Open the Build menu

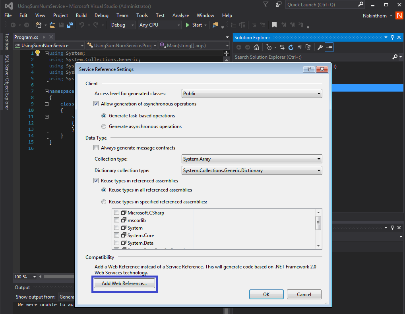tap(81, 15)
